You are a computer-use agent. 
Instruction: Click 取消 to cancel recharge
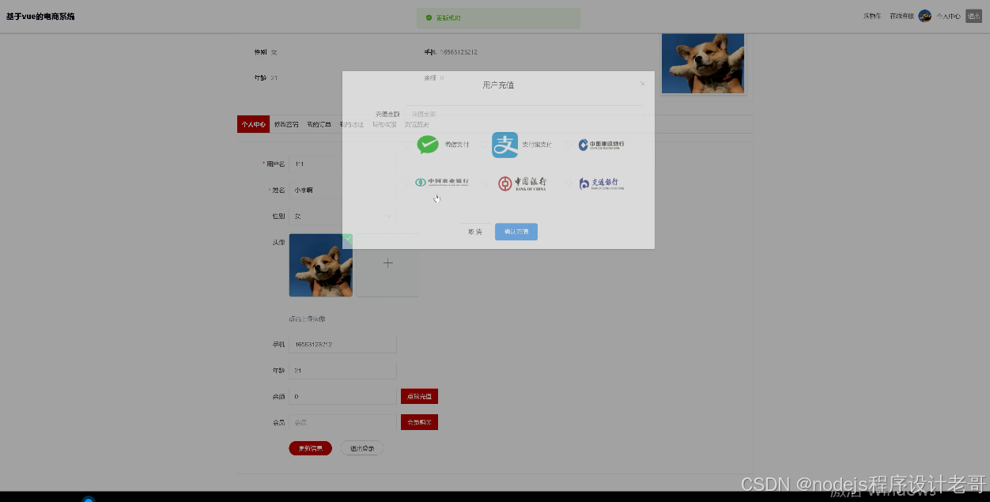click(474, 232)
